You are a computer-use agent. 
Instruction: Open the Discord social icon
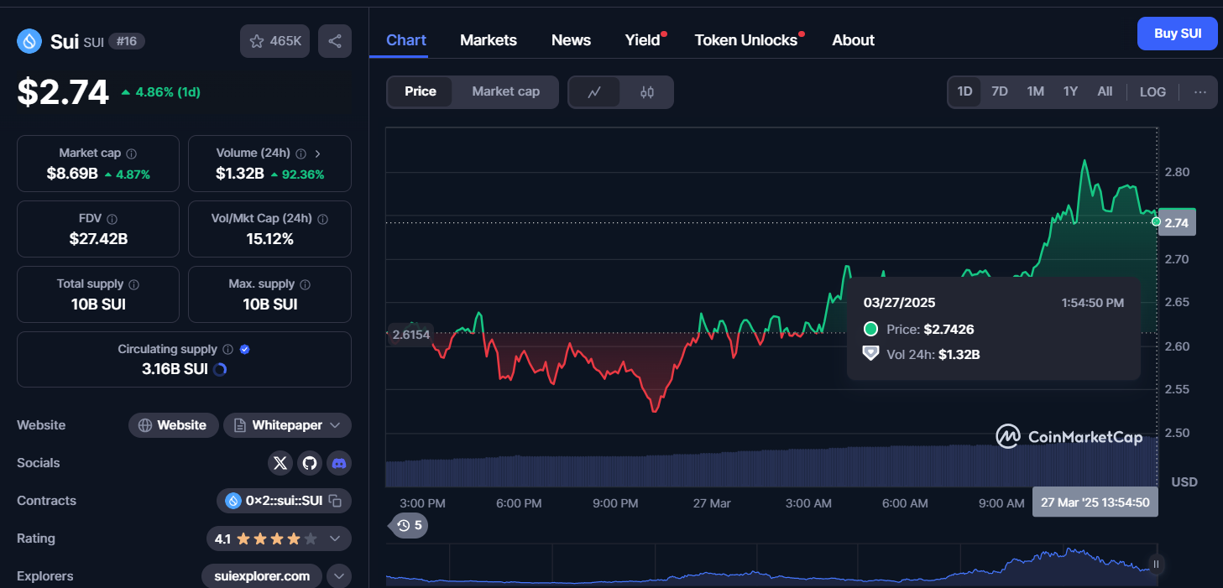tap(339, 463)
